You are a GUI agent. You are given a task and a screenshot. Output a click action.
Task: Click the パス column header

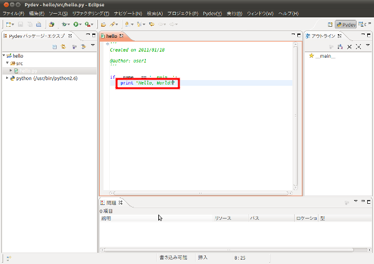click(x=271, y=218)
